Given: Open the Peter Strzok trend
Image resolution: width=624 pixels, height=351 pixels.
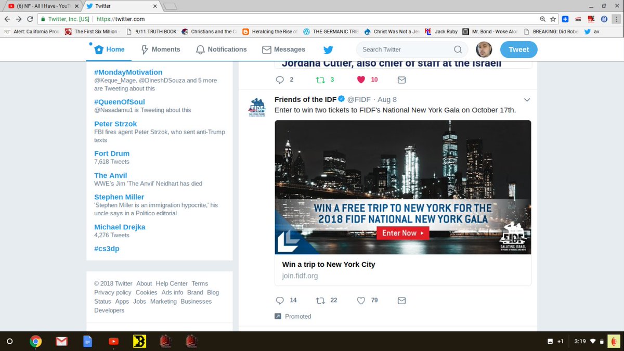Looking at the screenshot, I should point(115,124).
